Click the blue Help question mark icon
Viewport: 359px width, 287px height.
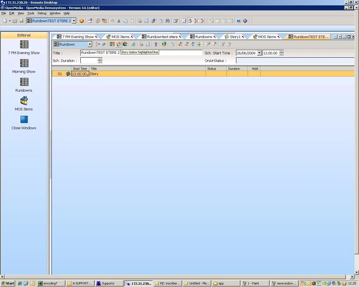click(x=238, y=21)
